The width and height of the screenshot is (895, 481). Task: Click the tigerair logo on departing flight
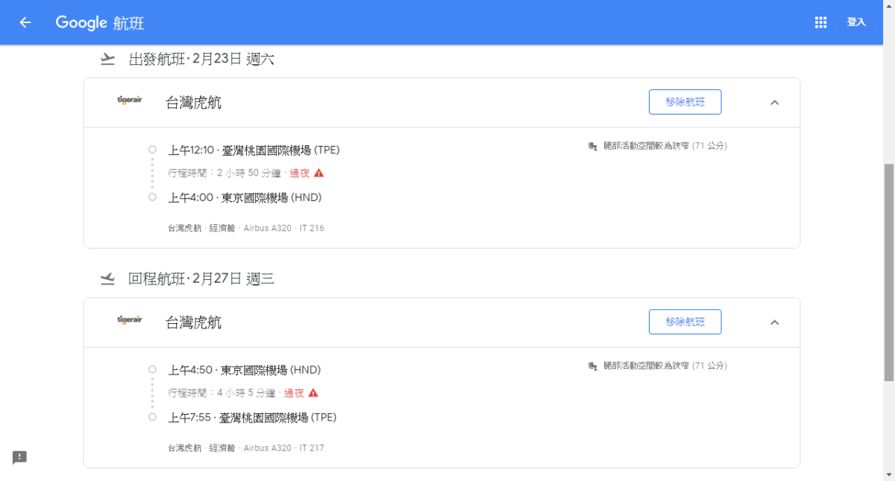click(x=129, y=101)
